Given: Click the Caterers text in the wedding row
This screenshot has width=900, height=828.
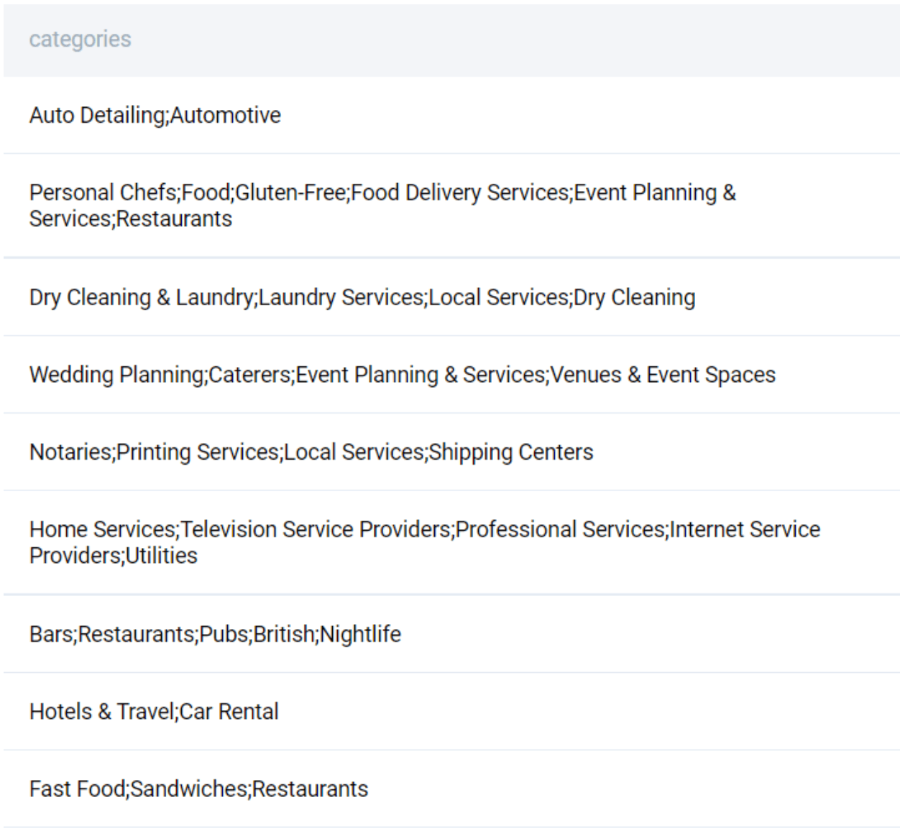Looking at the screenshot, I should pyautogui.click(x=250, y=374).
